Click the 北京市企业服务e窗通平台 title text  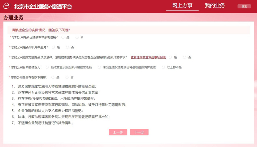[43, 6]
